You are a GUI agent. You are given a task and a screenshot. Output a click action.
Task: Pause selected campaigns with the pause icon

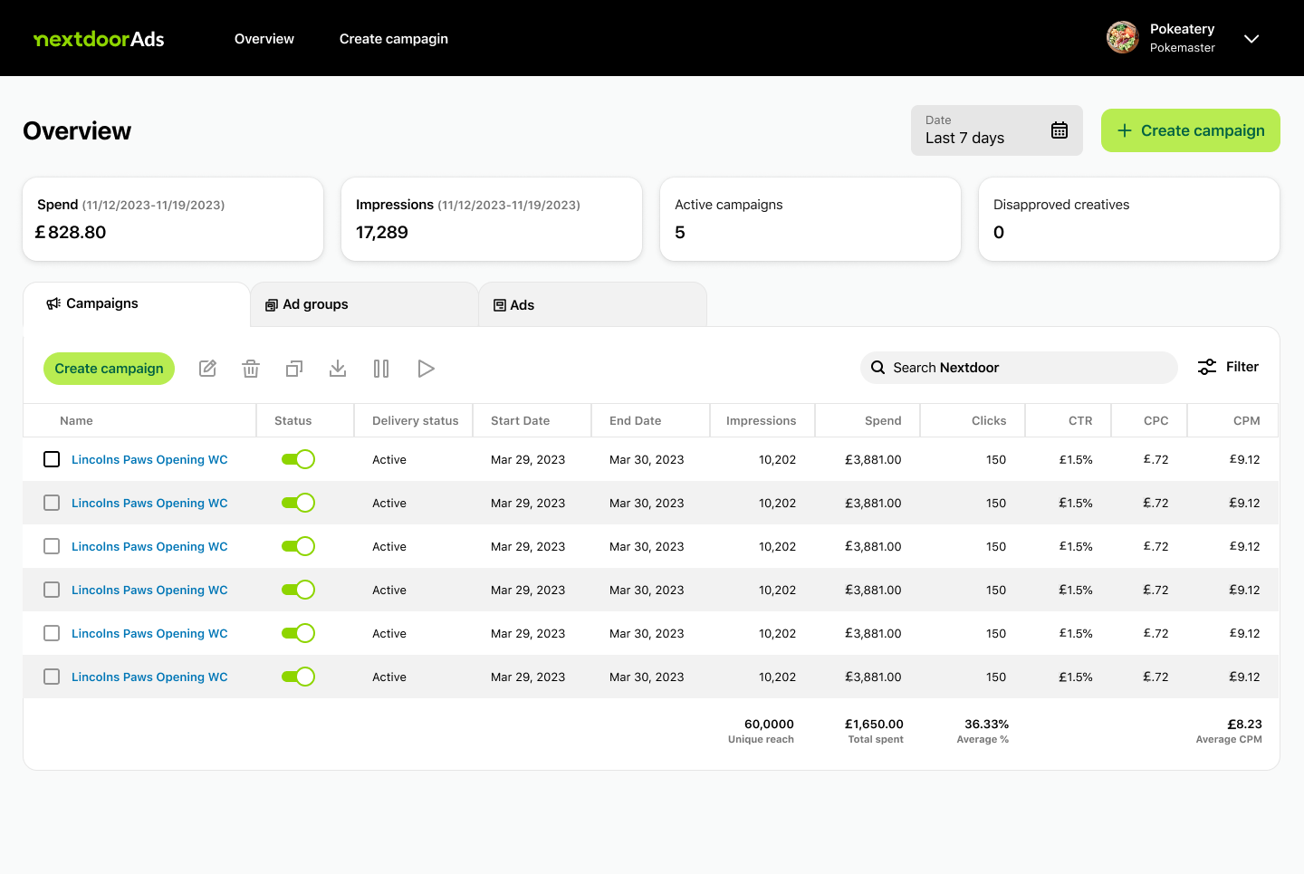[381, 369]
